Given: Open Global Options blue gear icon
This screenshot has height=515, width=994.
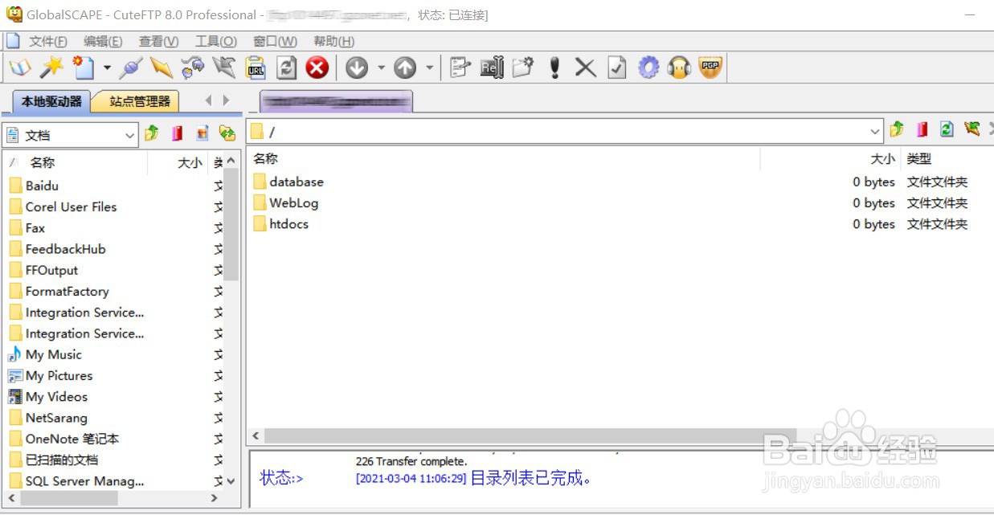Looking at the screenshot, I should (x=648, y=67).
